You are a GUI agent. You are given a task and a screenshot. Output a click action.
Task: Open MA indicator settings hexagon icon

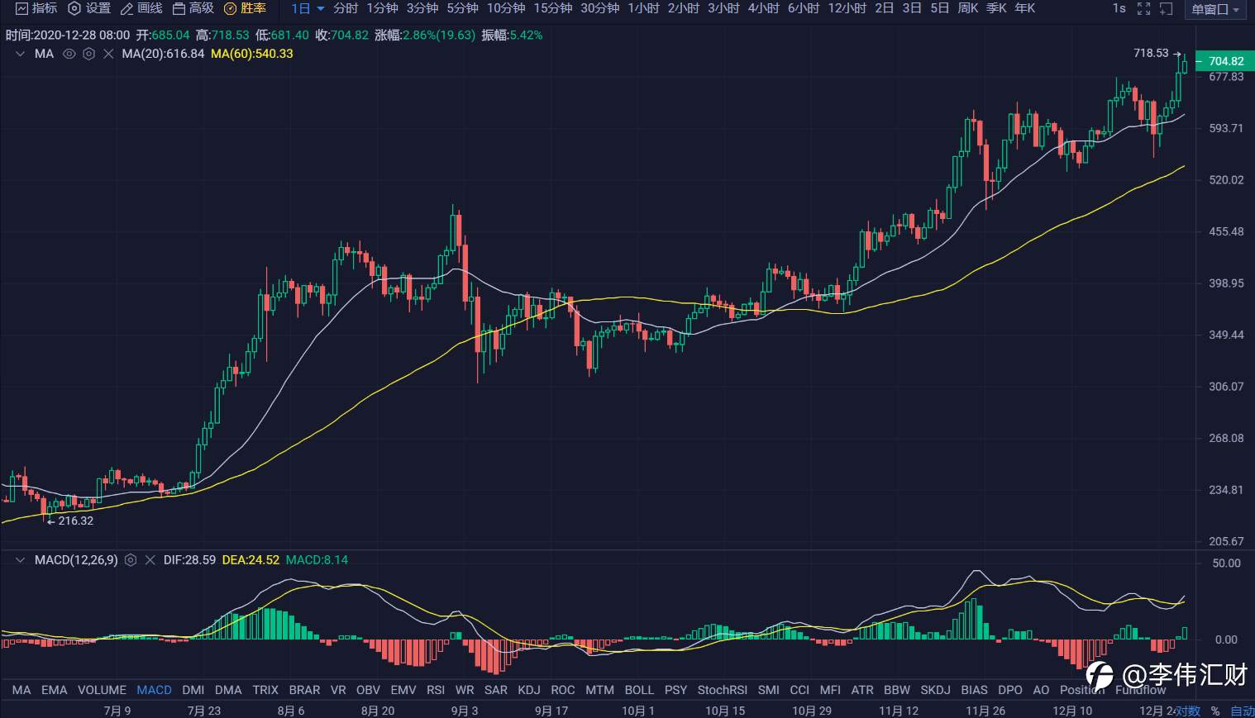88,54
